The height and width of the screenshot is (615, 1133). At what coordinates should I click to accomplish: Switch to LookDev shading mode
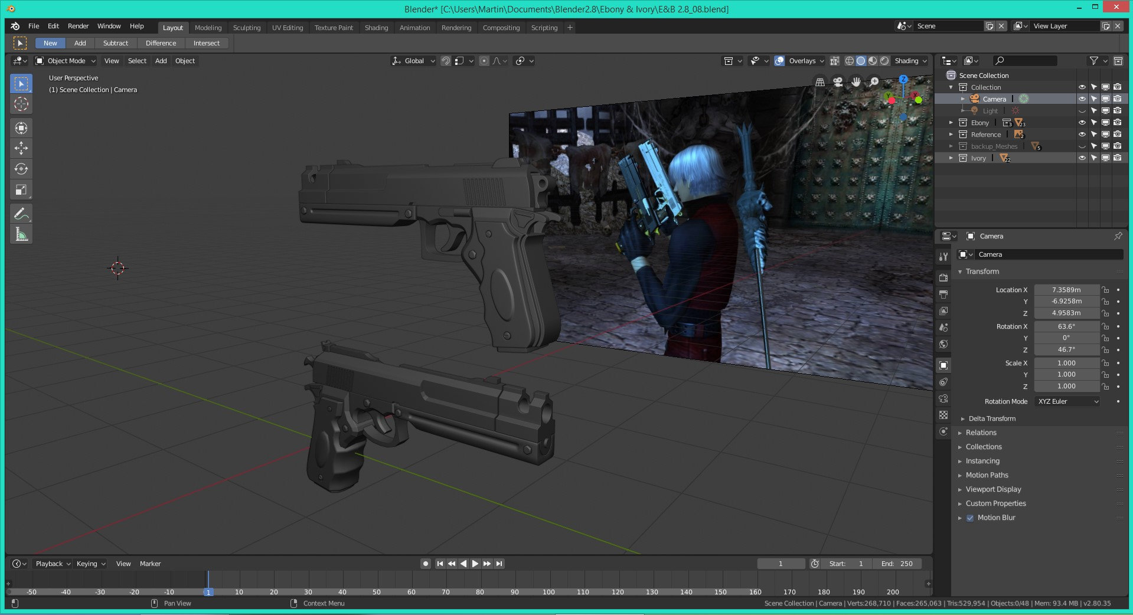tap(873, 61)
